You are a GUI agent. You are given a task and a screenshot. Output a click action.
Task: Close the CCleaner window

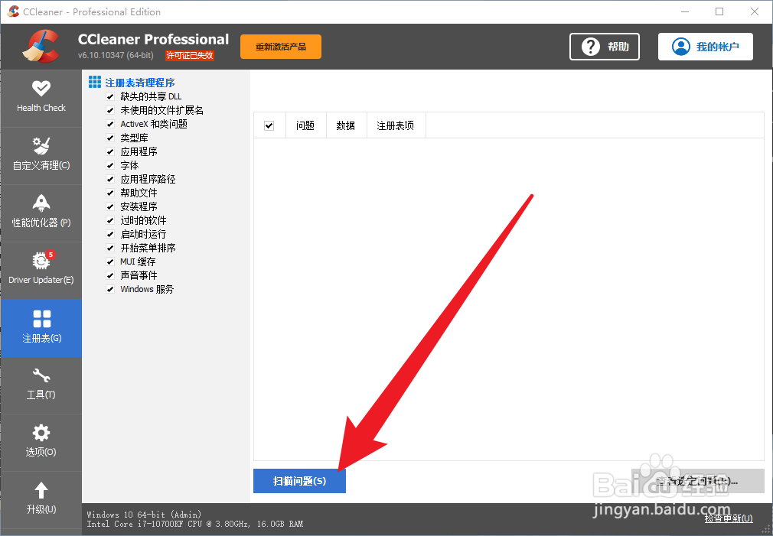755,11
